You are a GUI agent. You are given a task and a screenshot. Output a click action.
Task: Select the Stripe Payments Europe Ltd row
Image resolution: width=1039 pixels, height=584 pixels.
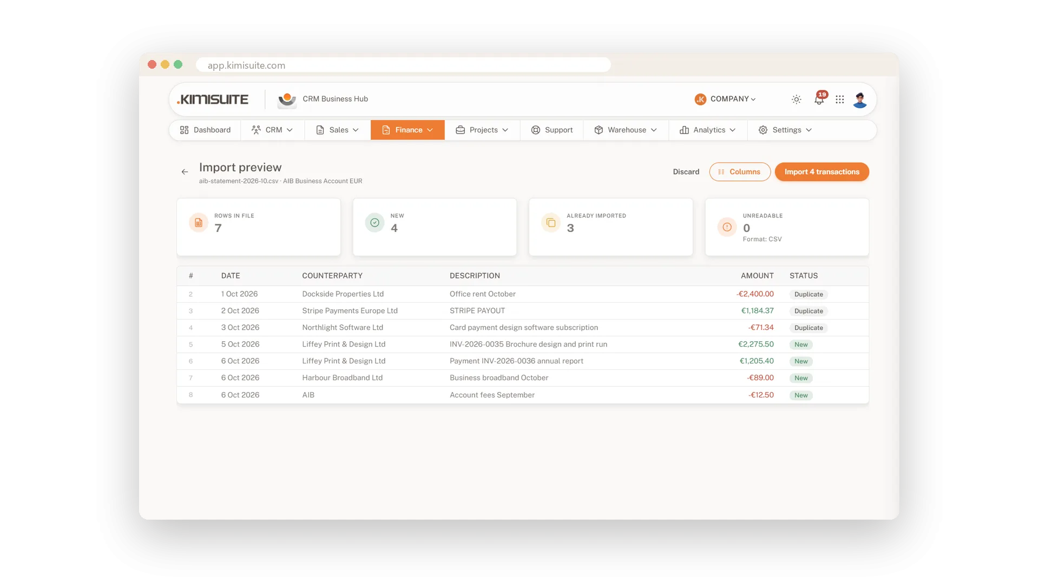pos(523,311)
